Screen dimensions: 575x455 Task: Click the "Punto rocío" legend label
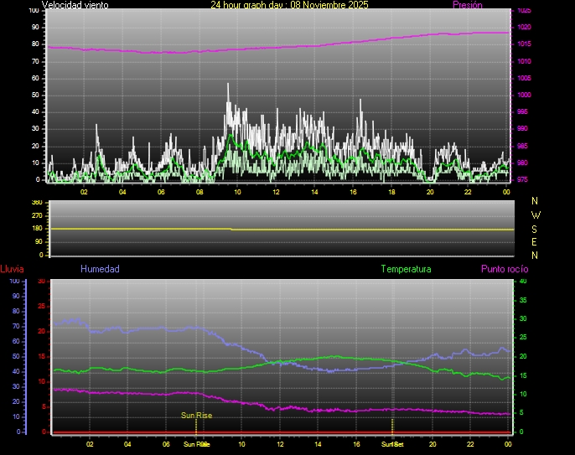(x=505, y=269)
